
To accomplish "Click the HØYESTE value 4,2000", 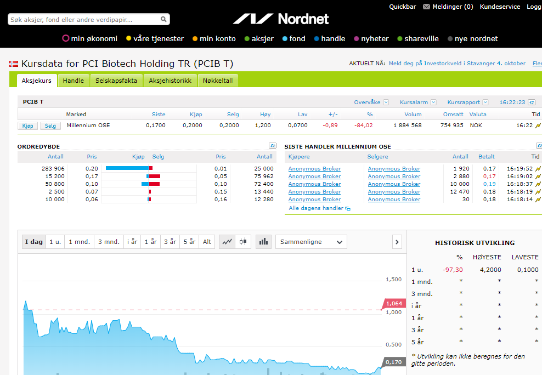I will coord(490,270).
